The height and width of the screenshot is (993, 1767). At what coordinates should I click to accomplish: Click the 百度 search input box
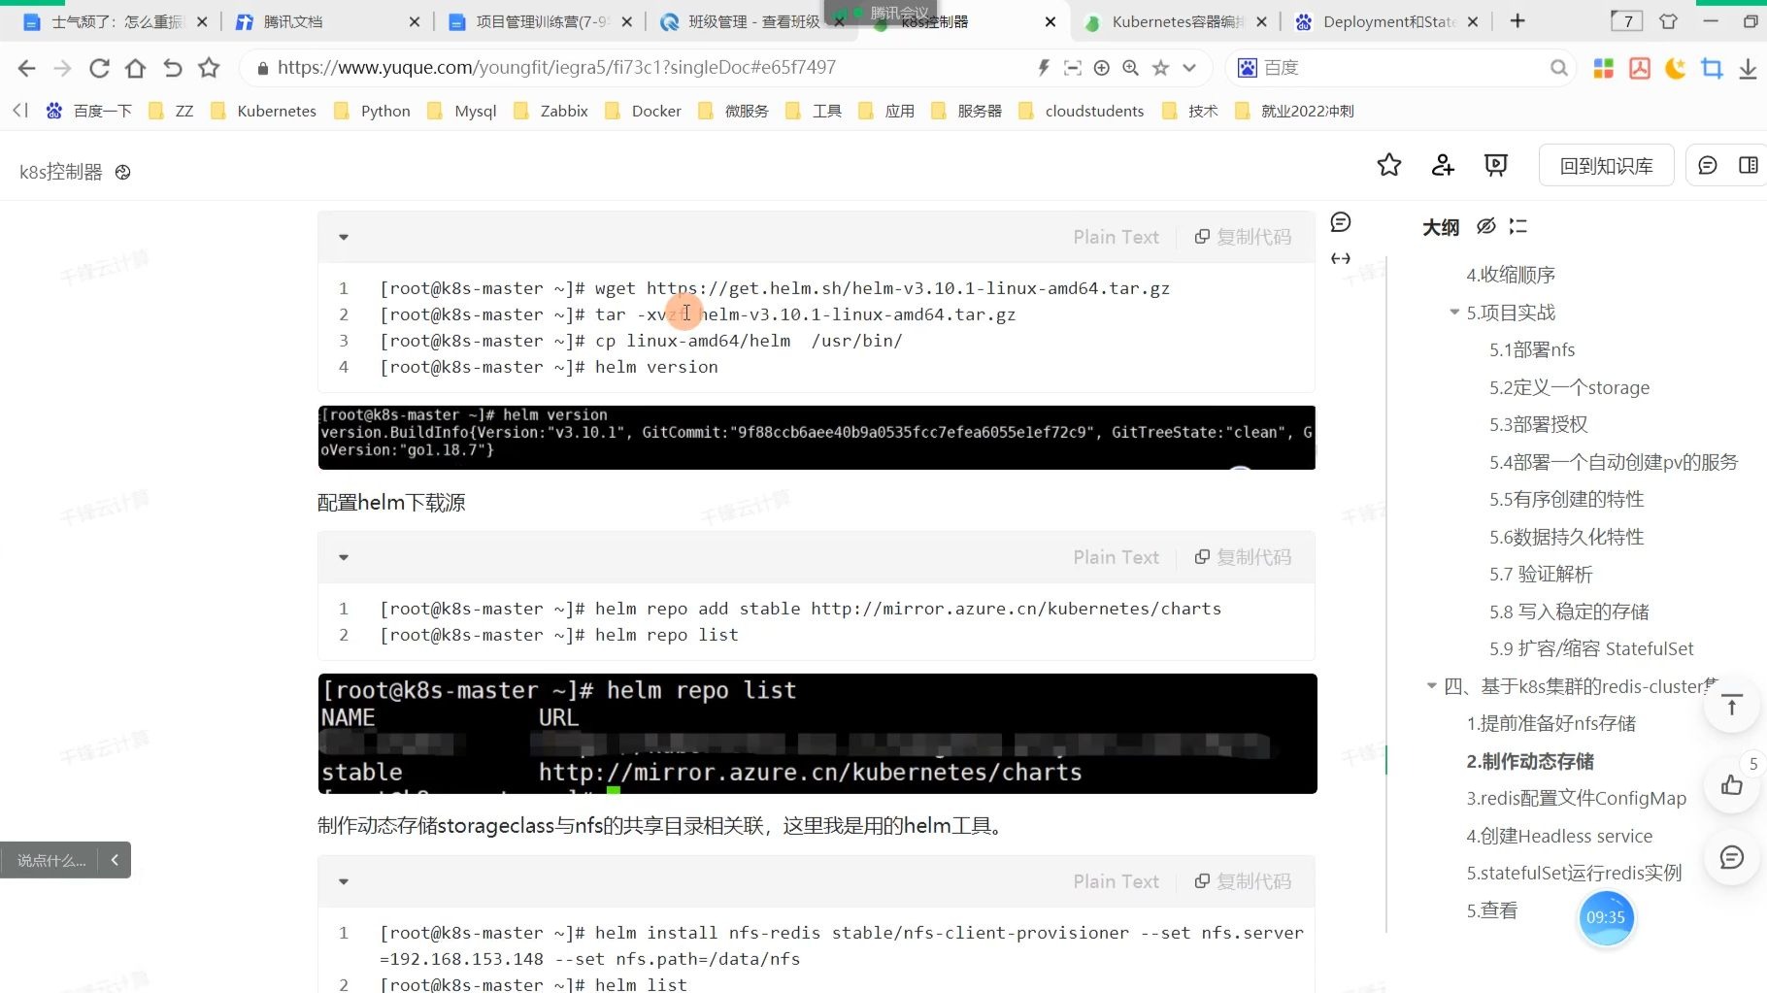tap(1401, 68)
